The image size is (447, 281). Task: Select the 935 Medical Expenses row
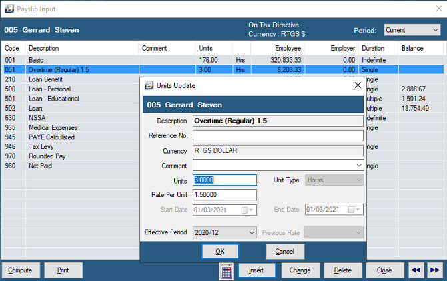coord(71,127)
